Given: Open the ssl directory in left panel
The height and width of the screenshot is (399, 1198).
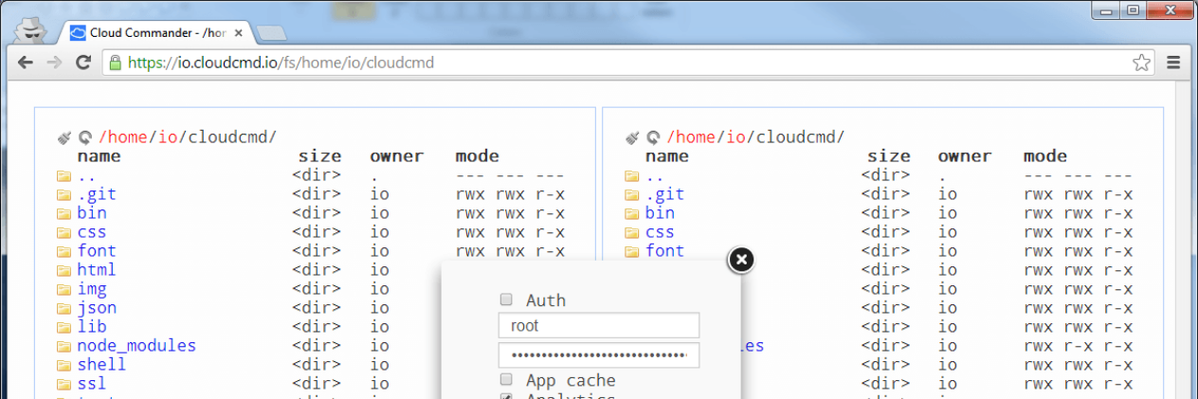Looking at the screenshot, I should (92, 383).
